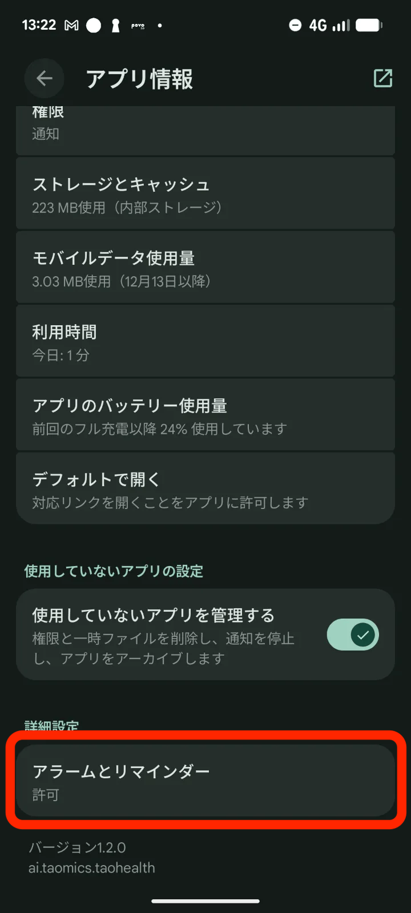Toggle off 使用していないアプリを管理する switch

352,635
